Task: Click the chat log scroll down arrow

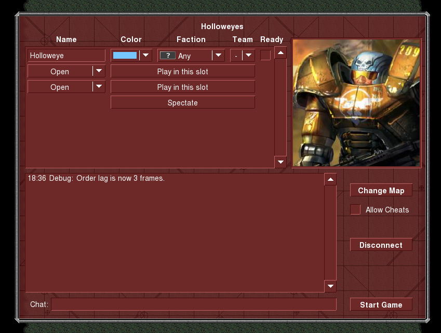Action: pyautogui.click(x=330, y=286)
